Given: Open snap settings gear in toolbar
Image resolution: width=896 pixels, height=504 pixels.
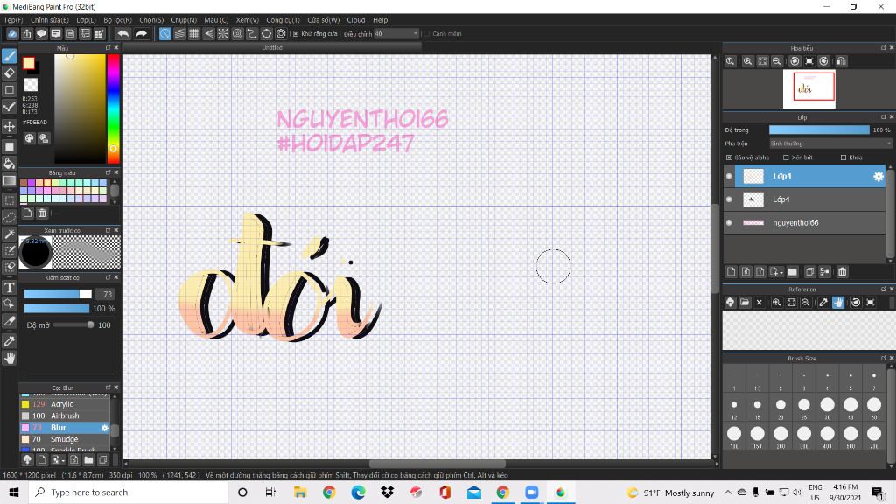Looking at the screenshot, I should point(281,34).
